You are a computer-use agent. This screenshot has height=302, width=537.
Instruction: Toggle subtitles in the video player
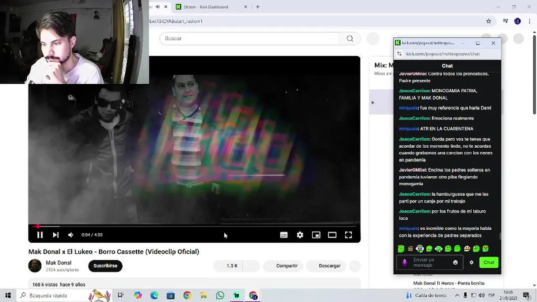[284, 235]
